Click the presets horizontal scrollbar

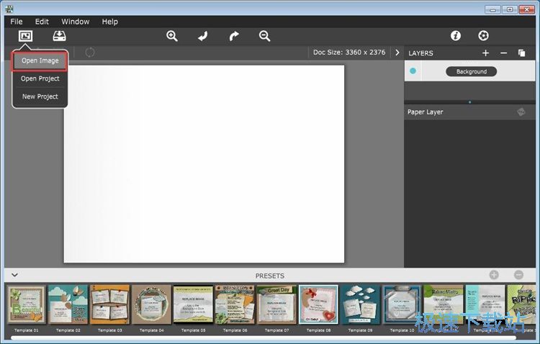click(263, 337)
